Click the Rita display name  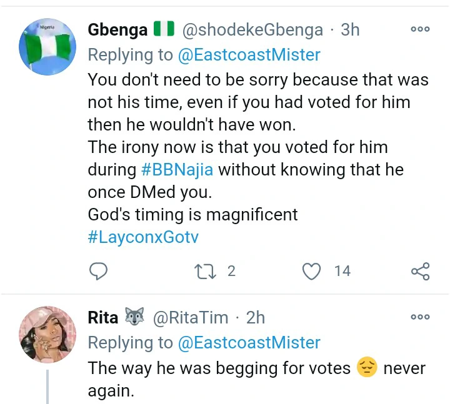pyautogui.click(x=103, y=318)
